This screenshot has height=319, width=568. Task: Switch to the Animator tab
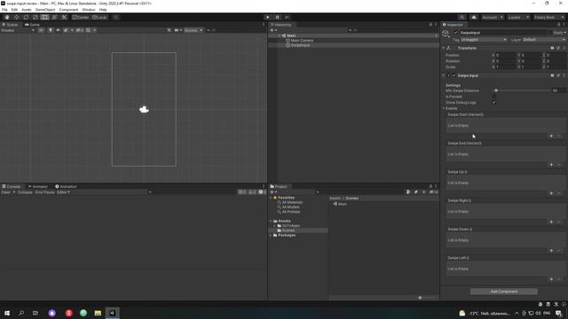tap(37, 186)
